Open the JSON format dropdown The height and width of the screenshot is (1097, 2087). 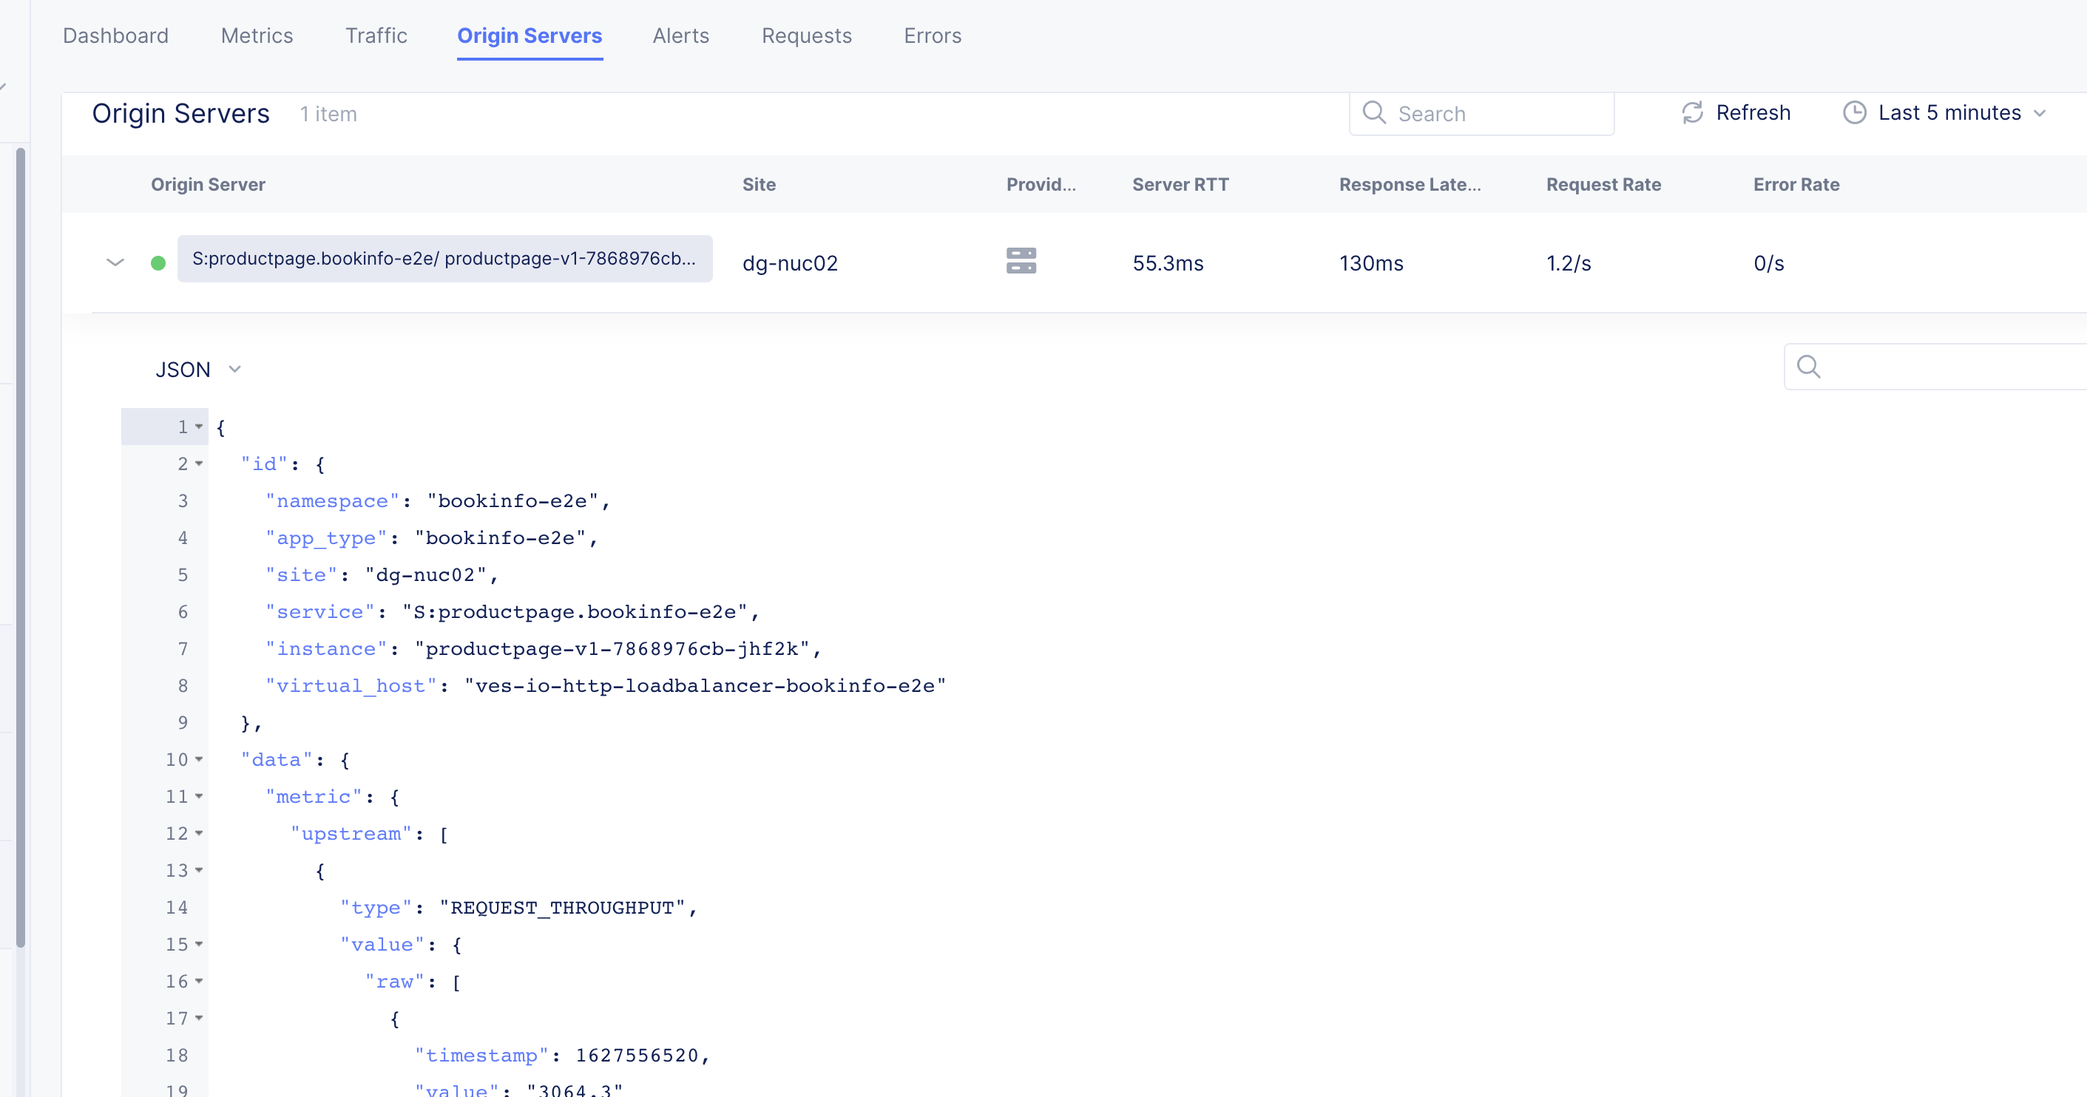point(197,369)
